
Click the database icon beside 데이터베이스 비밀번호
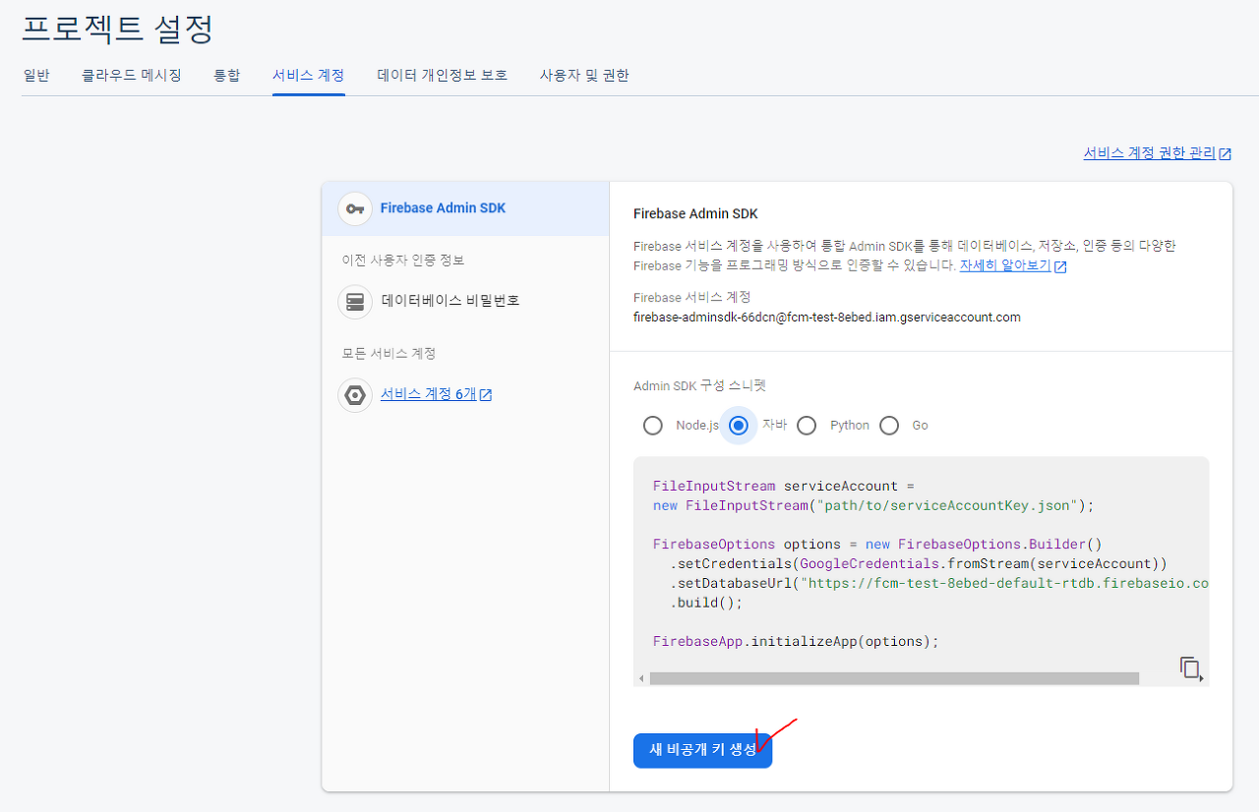click(355, 302)
